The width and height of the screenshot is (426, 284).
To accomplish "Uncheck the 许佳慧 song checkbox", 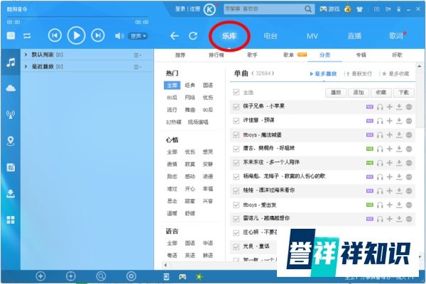I will pos(236,121).
